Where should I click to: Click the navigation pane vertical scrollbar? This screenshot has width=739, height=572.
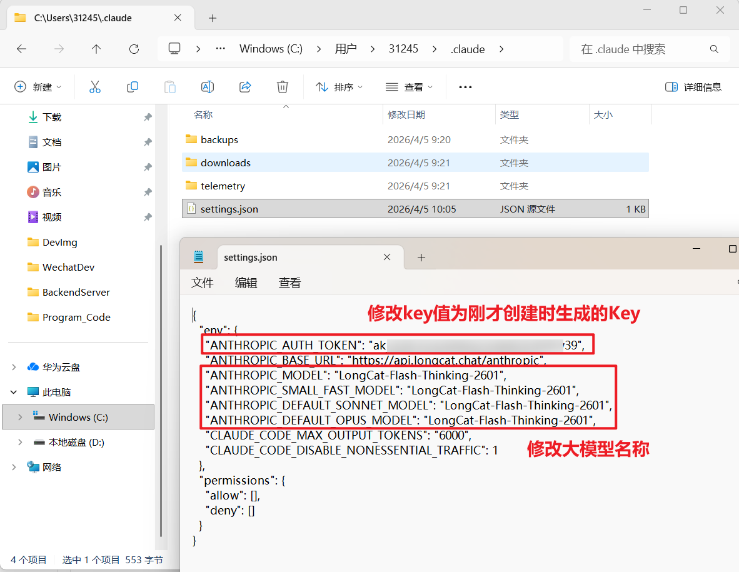click(x=161, y=391)
